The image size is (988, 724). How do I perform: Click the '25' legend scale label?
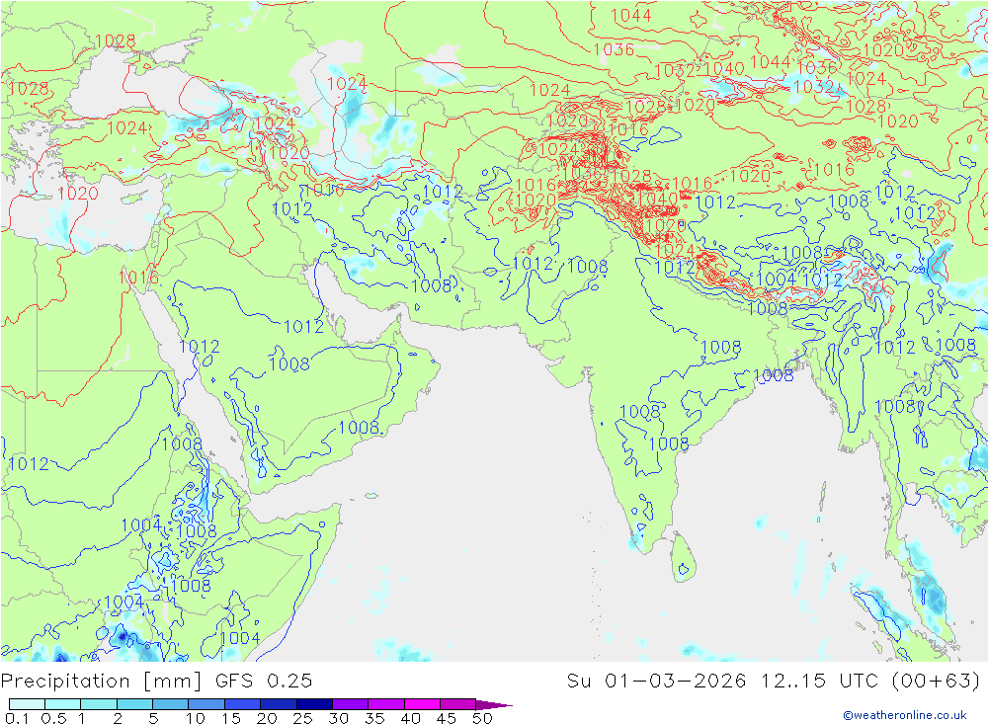[302, 718]
